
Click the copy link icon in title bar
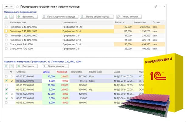click(x=156, y=6)
